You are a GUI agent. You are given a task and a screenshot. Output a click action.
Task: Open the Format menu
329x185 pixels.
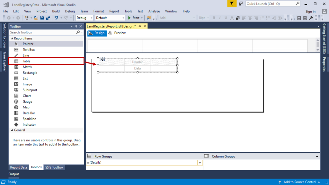tap(99, 11)
